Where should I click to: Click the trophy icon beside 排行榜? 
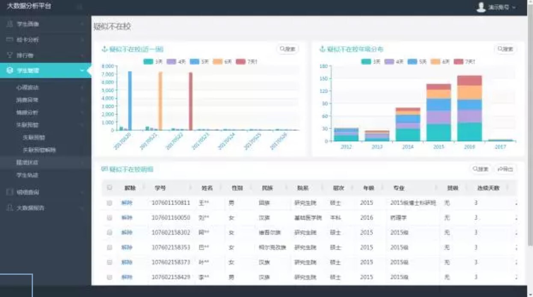[x=10, y=55]
